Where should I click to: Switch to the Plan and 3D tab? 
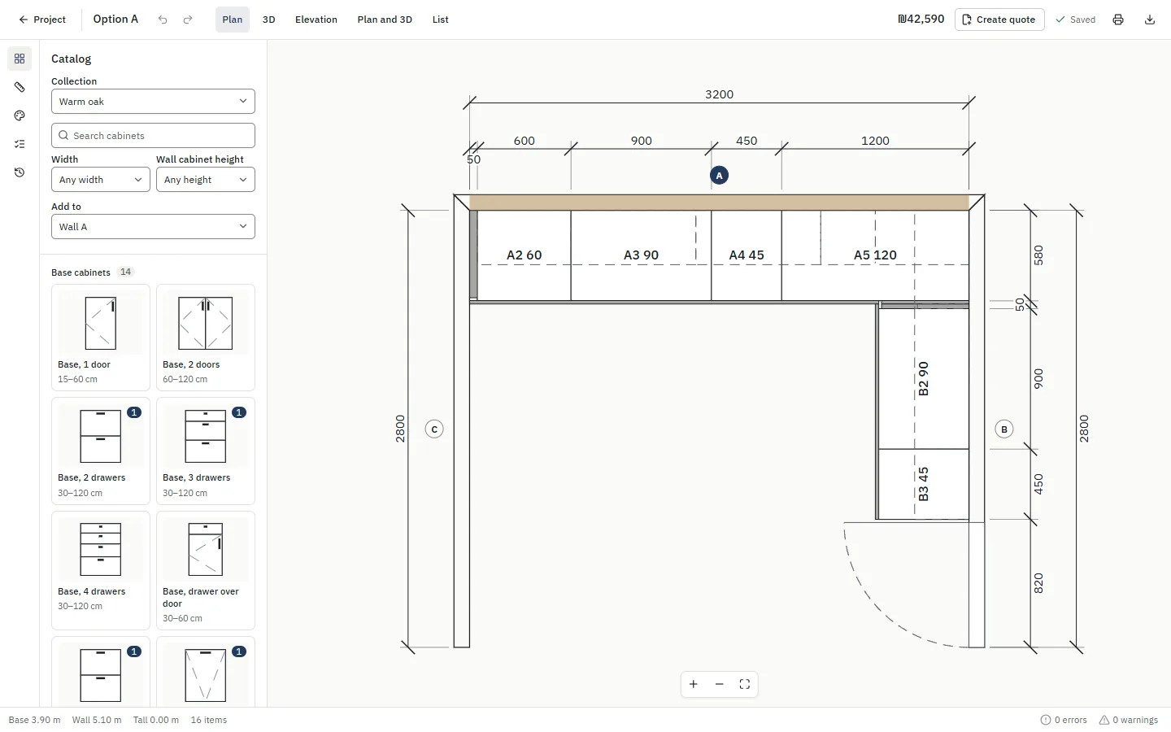pyautogui.click(x=385, y=20)
